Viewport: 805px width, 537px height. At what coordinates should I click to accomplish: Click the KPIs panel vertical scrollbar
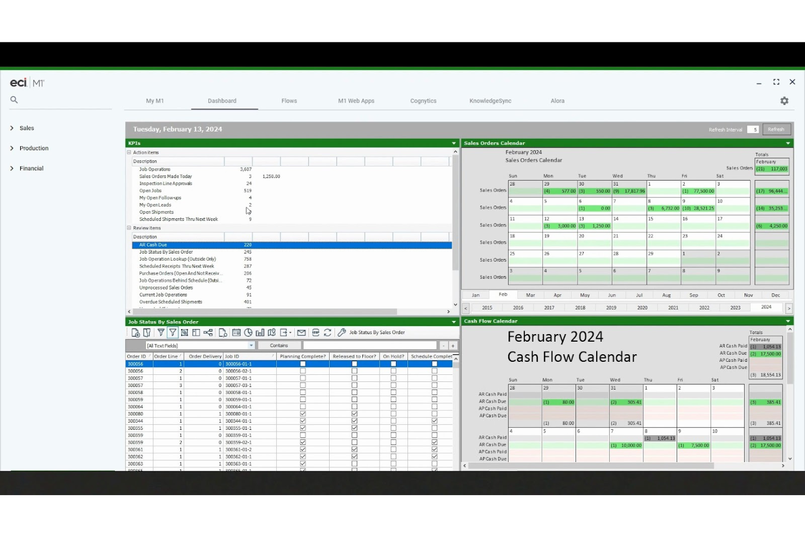click(x=456, y=213)
